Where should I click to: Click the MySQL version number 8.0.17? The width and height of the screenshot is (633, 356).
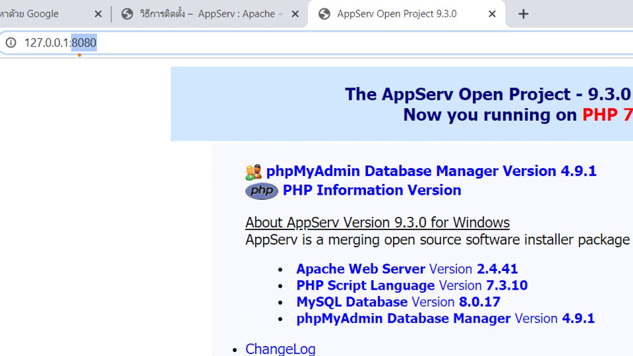point(480,302)
